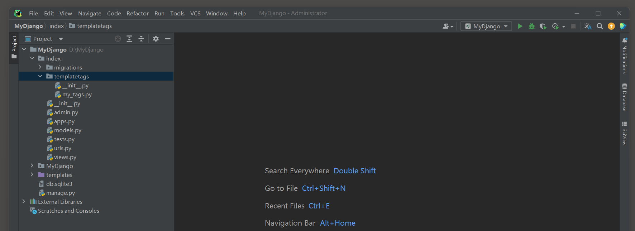Screen dimensions: 635x231
Task: Click the Double Shift shortcut hint
Action: click(355, 171)
